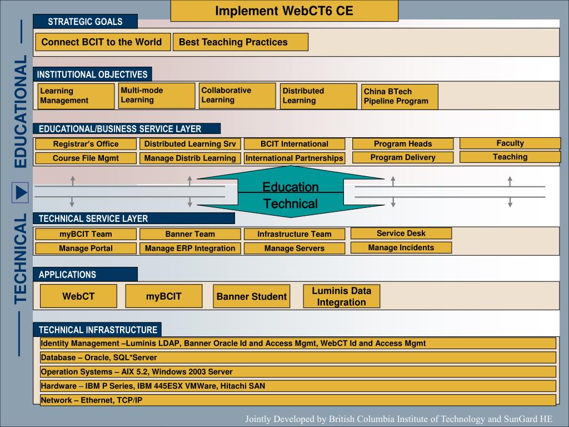Select Infrastructure Team box

(295, 234)
